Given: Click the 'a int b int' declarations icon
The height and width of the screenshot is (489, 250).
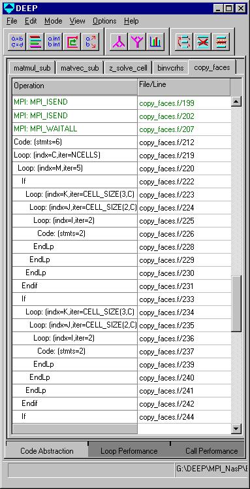Looking at the screenshot, I should [54, 41].
